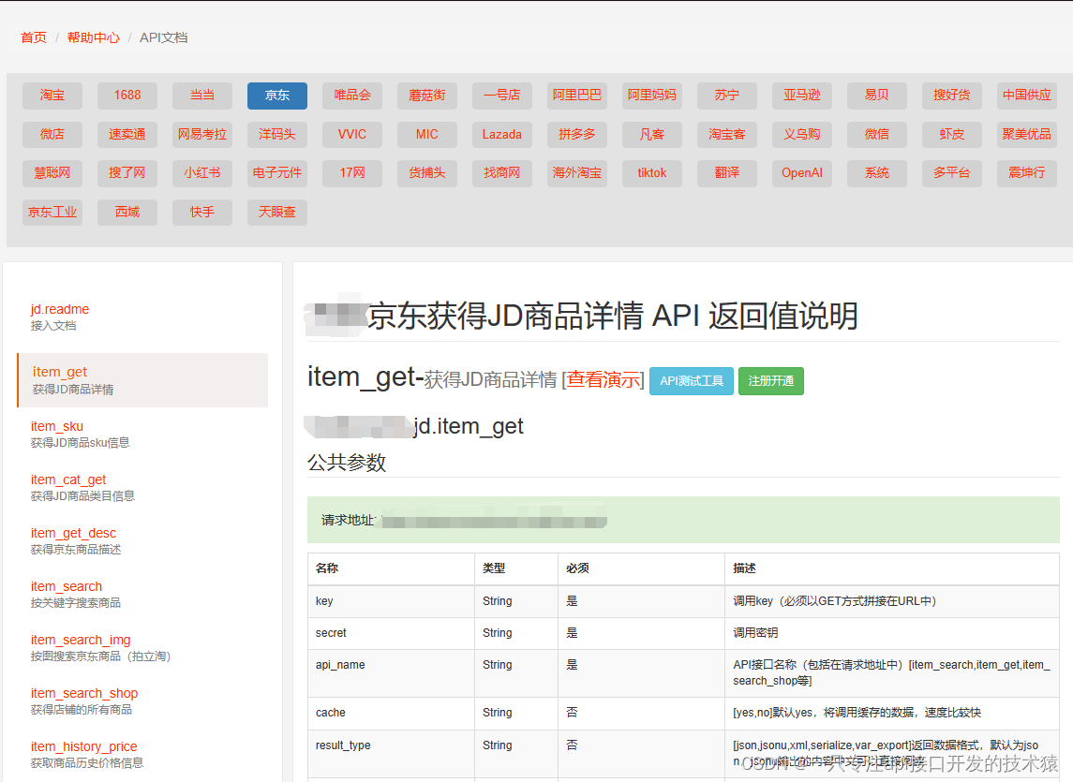Viewport: 1073px width, 782px height.
Task: Choose the 淘宝客 platform button
Action: (x=727, y=135)
